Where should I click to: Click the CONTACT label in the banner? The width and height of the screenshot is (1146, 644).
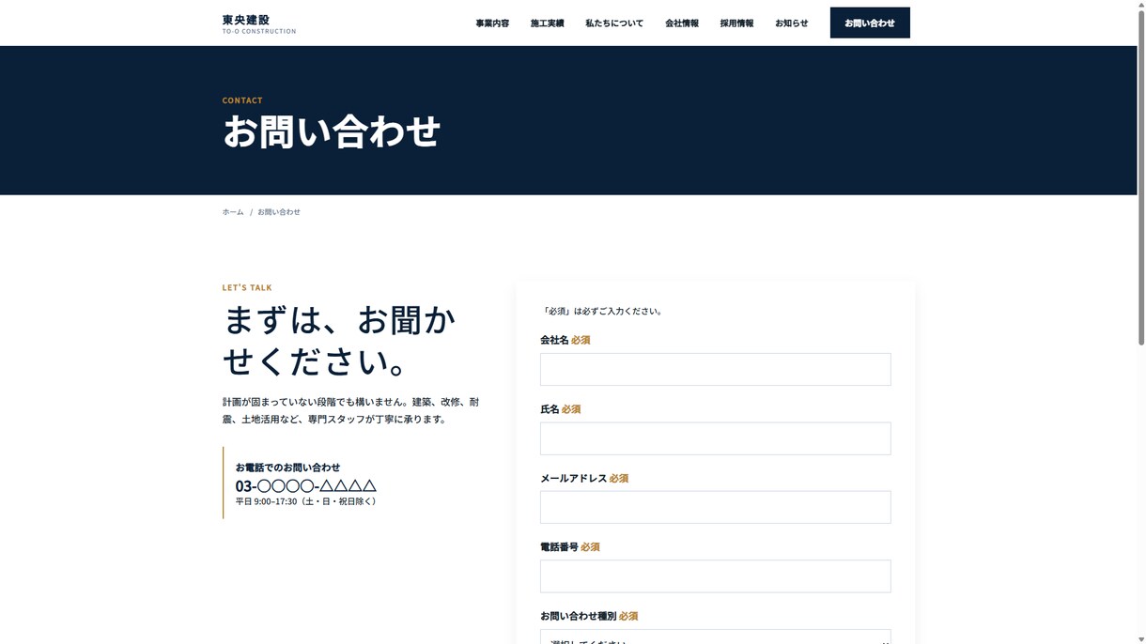[242, 100]
